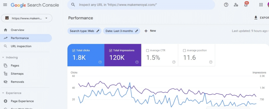Click the URL inspection search field
Screen dimensions: 269x109
[142, 5]
